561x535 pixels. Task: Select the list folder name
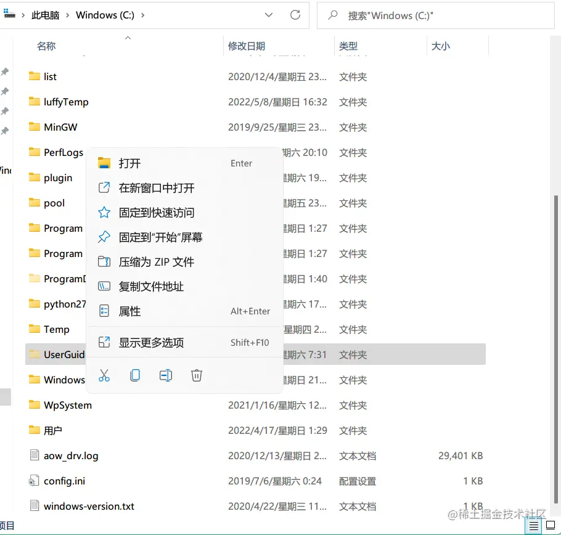tap(50, 76)
